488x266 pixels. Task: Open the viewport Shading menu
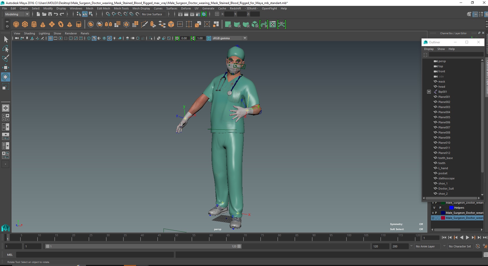pyautogui.click(x=29, y=33)
